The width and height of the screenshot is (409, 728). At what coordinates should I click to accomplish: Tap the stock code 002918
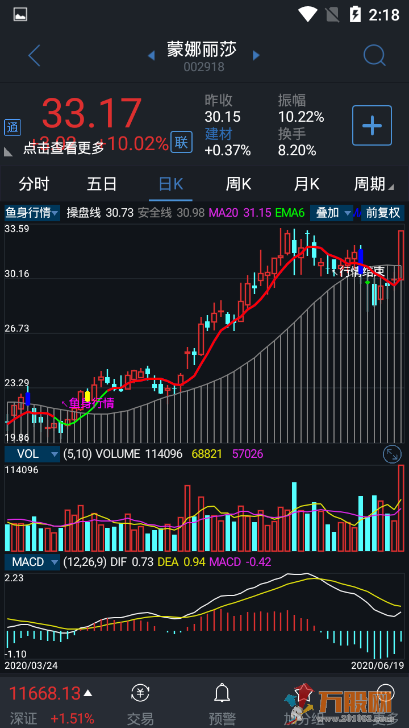204,67
